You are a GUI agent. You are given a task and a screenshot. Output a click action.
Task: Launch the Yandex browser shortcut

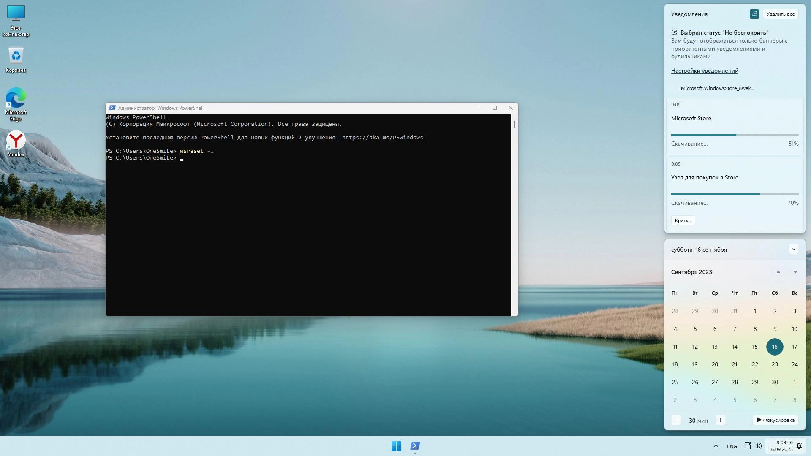(x=16, y=144)
